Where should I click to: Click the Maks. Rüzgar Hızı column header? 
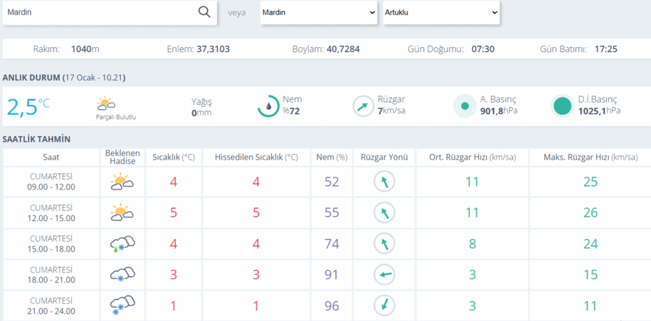tap(590, 158)
